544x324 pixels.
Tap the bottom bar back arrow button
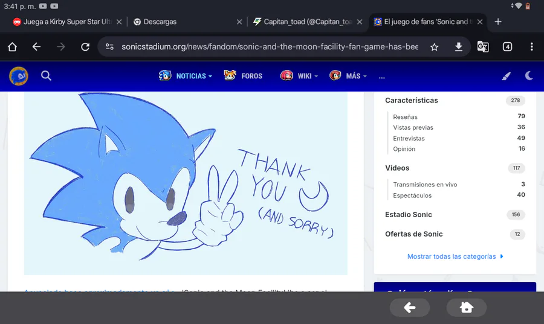[410, 307]
